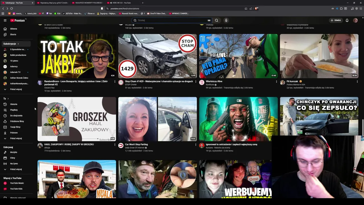
Task: Open Do obejrzenia watch later list
Action: pos(16,116)
